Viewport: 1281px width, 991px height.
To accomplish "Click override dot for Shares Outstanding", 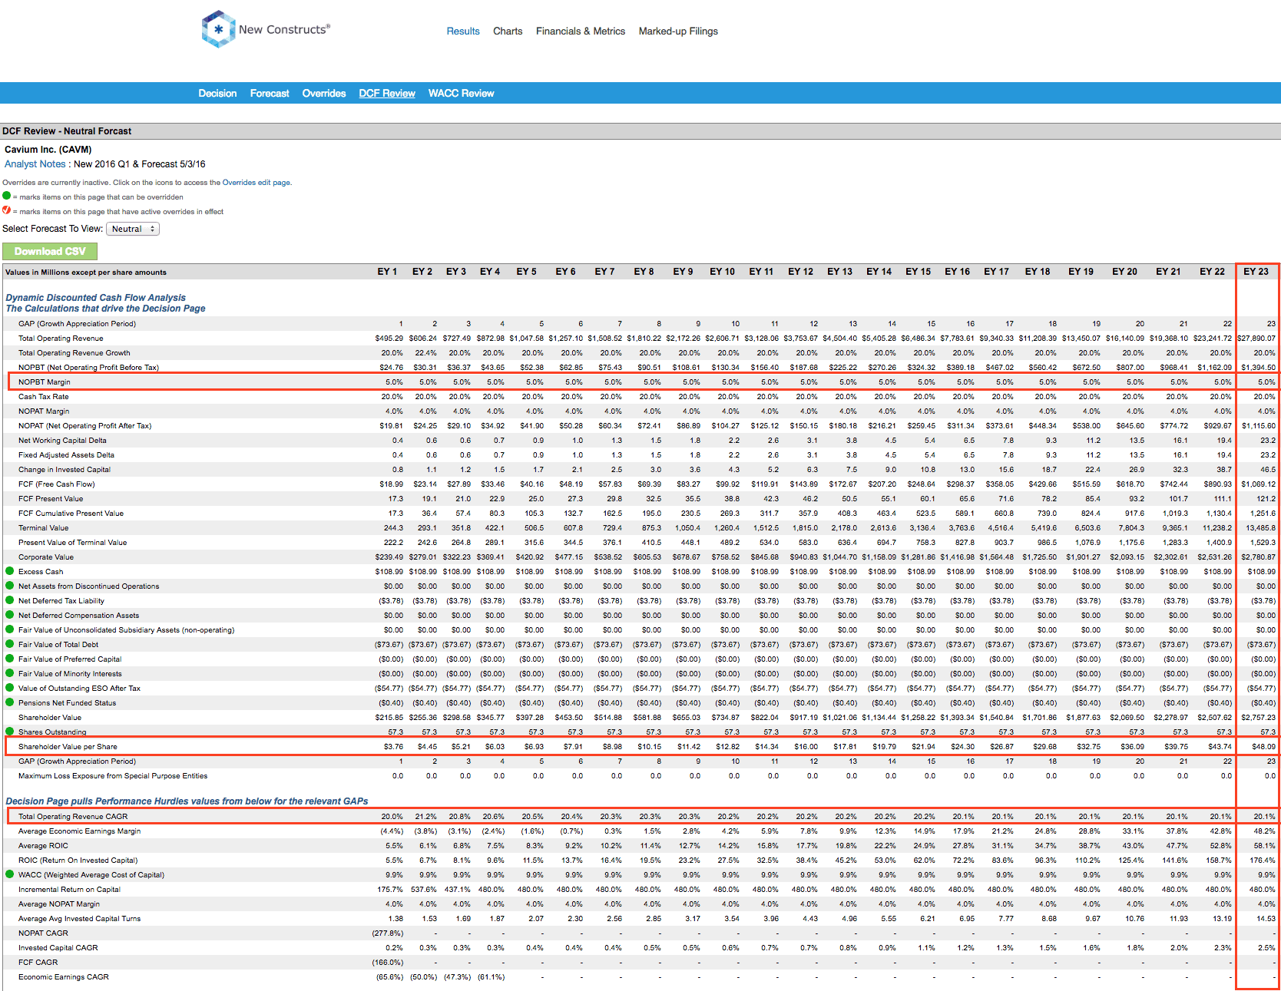I will tap(10, 732).
